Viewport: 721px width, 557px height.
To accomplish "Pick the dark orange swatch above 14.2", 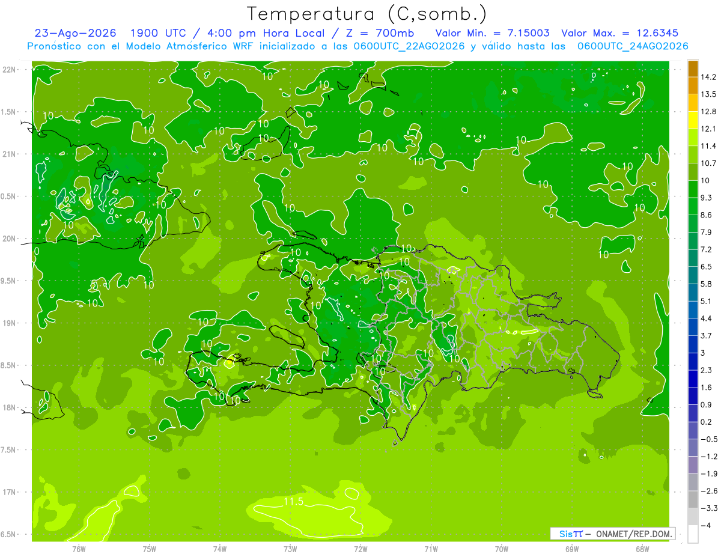I will pyautogui.click(x=693, y=68).
